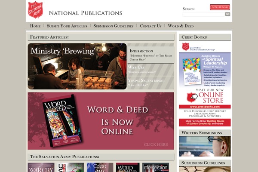Click the CLICK HERE link in banner
This screenshot has width=258, height=172.
[156, 144]
